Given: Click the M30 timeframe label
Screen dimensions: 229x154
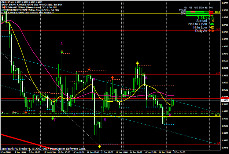Looking at the screenshot, I should coord(202,8).
